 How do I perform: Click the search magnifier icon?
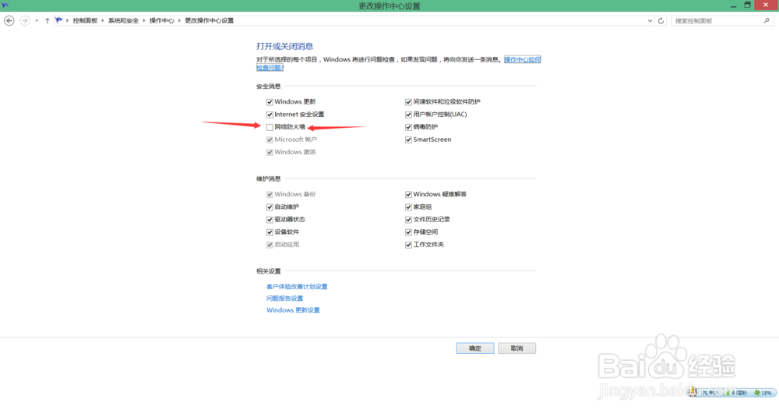pyautogui.click(x=767, y=21)
